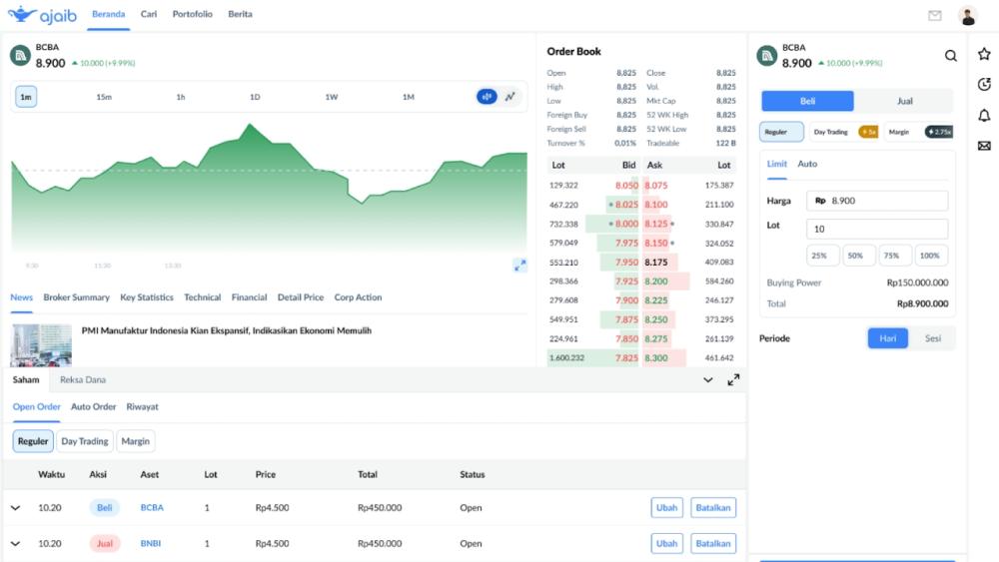Open the BCBA asset link in orders

[152, 508]
